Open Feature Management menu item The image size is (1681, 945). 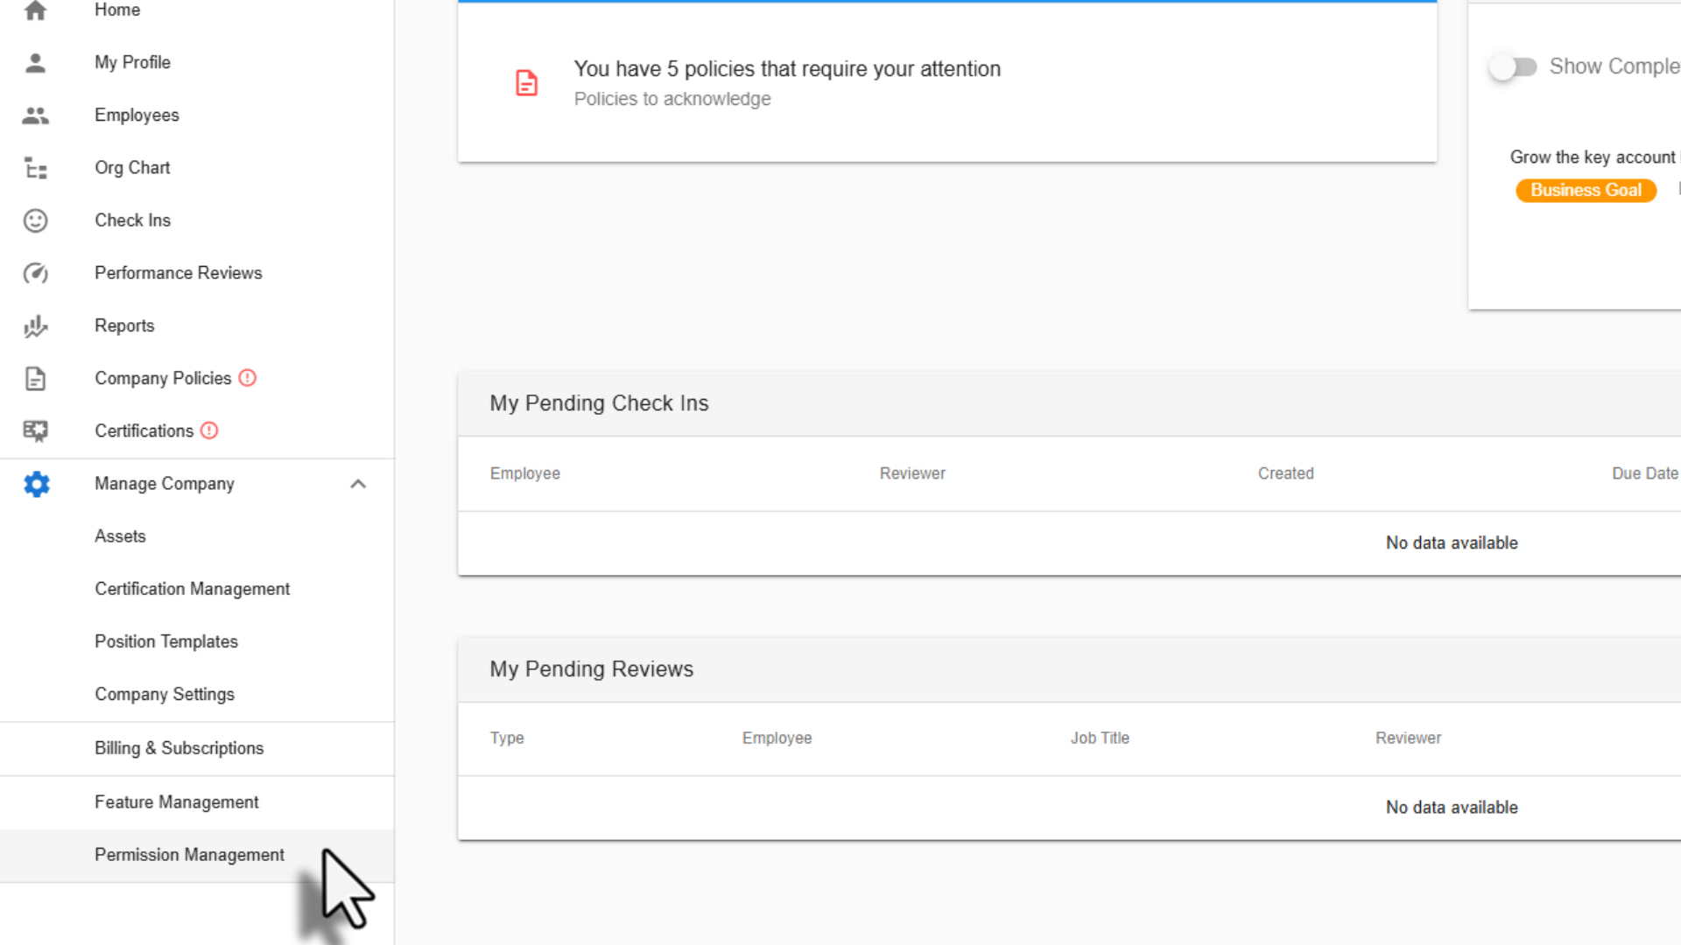coord(176,802)
